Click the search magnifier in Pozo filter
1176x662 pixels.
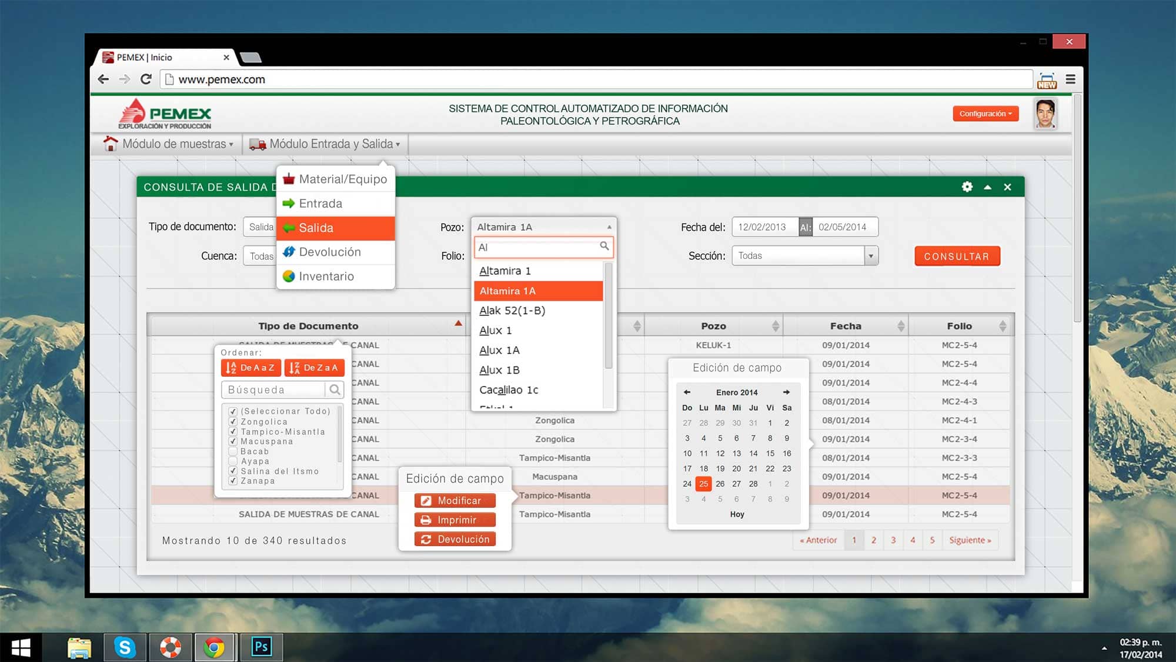pos(604,247)
